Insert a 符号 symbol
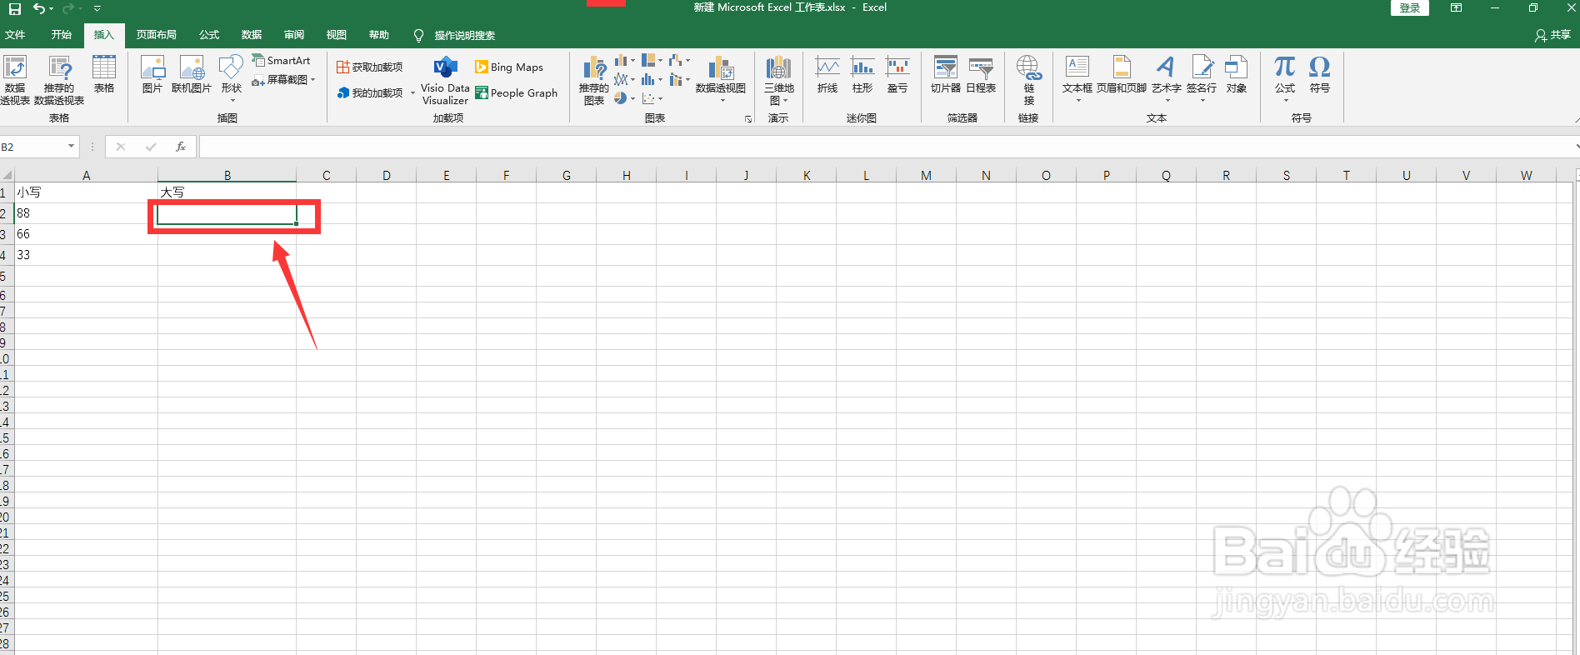 pos(1320,75)
